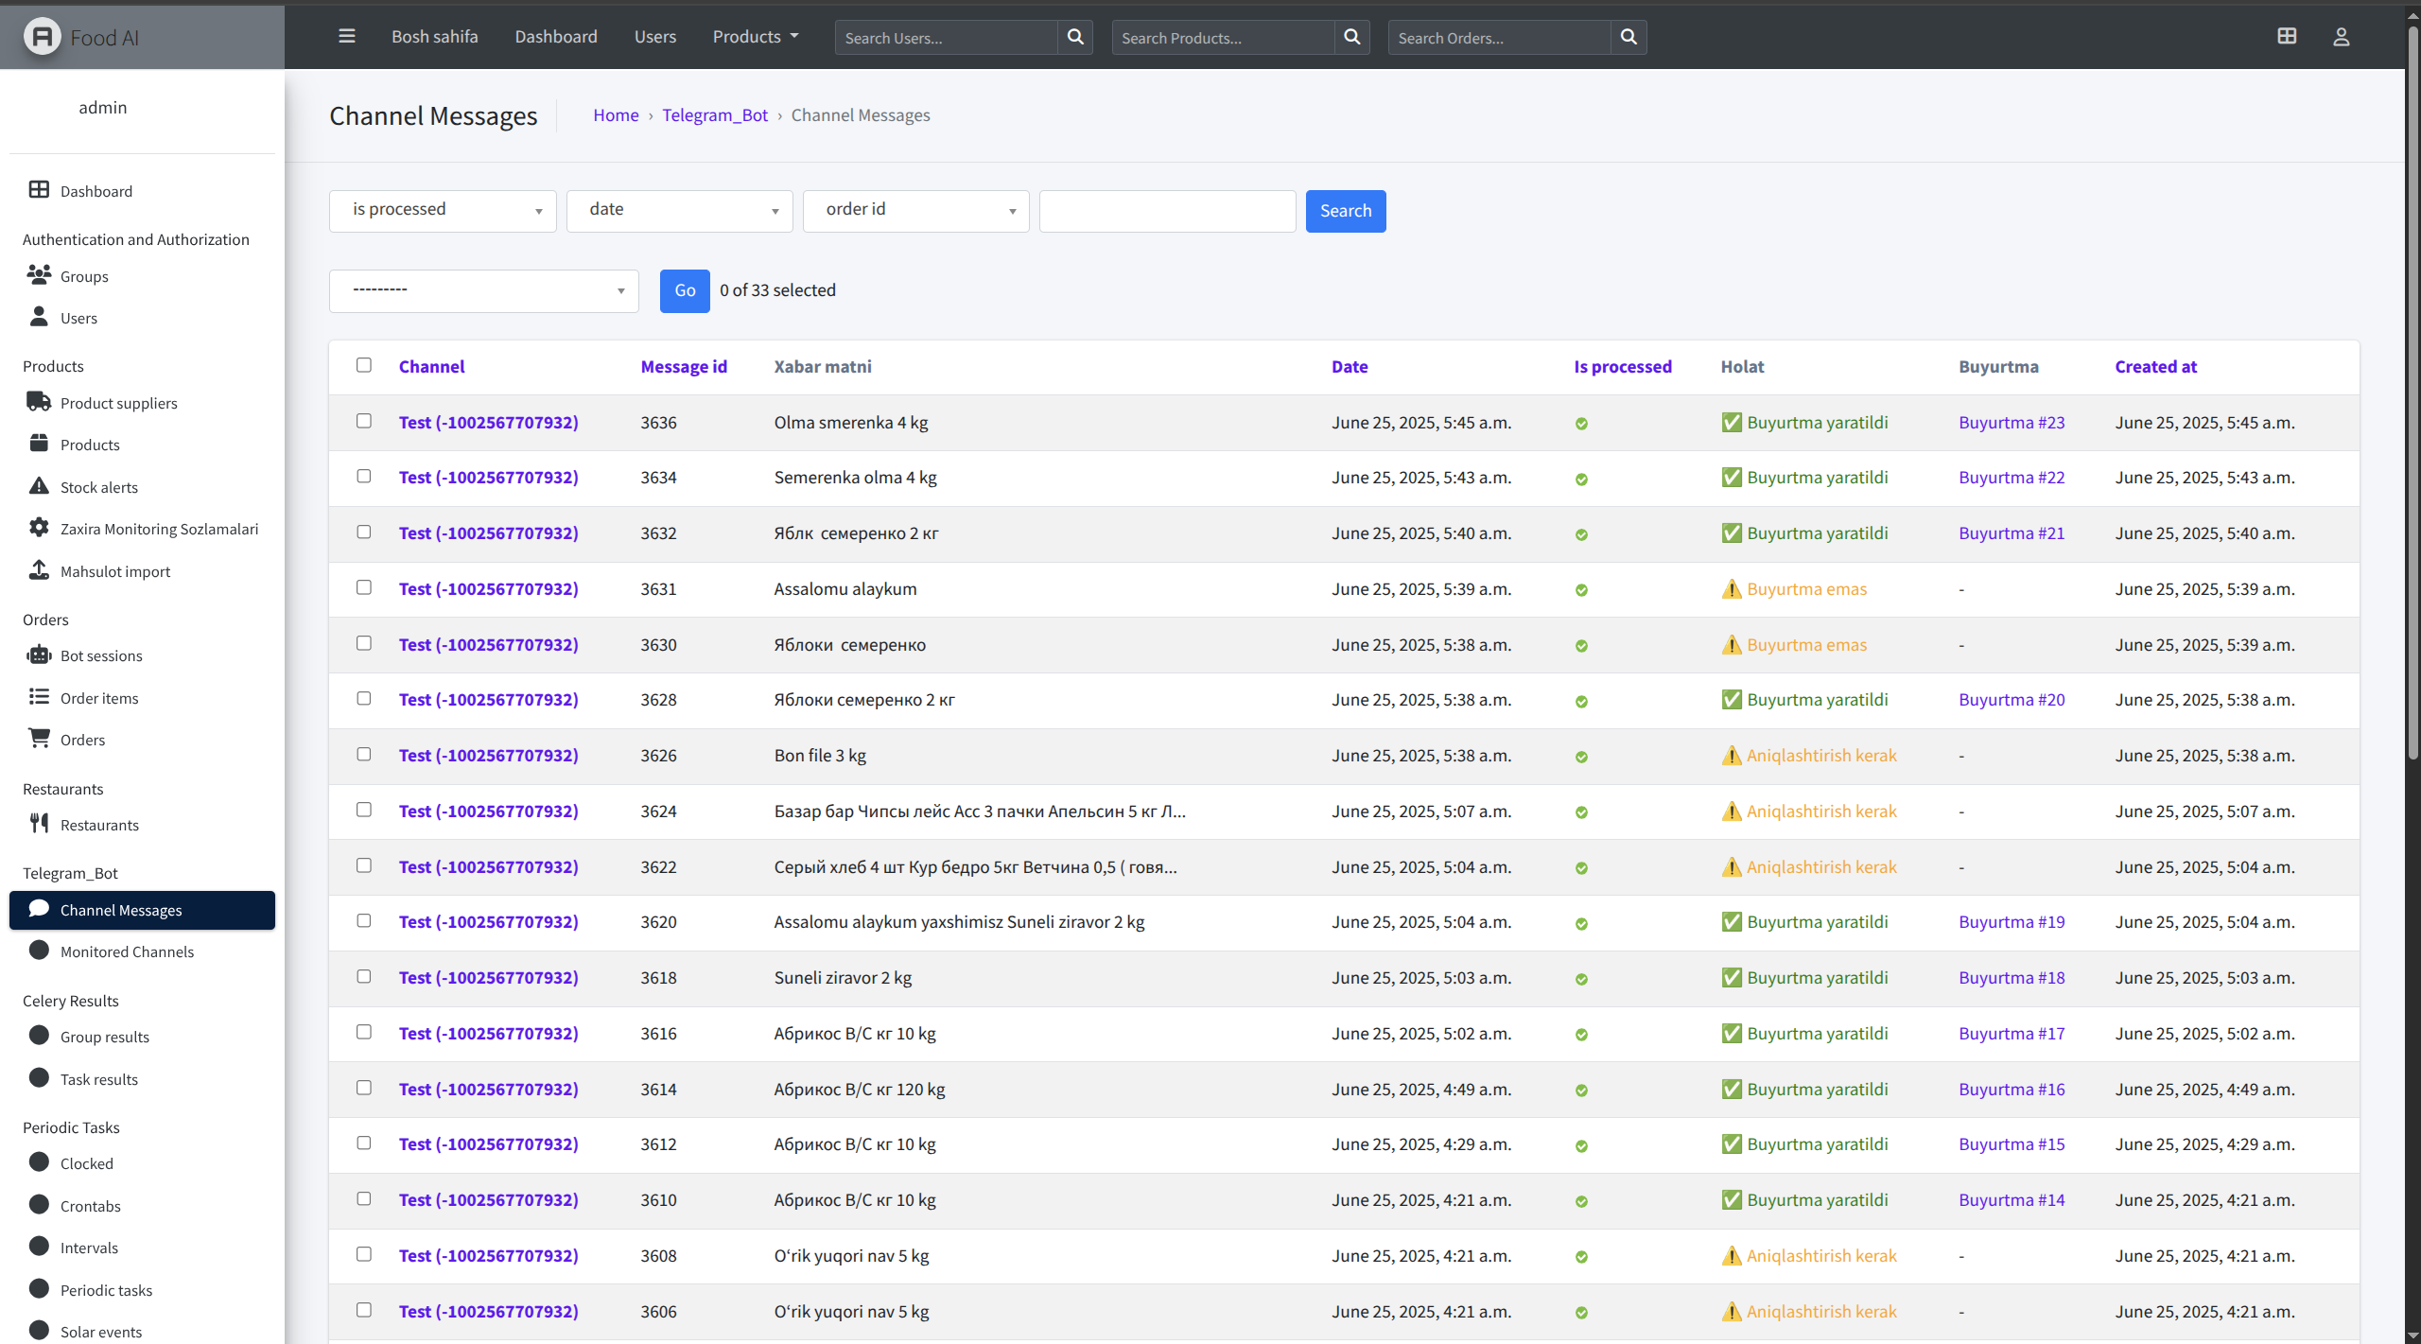This screenshot has width=2421, height=1344.
Task: Click the Search Products magnifier icon
Action: (1352, 37)
